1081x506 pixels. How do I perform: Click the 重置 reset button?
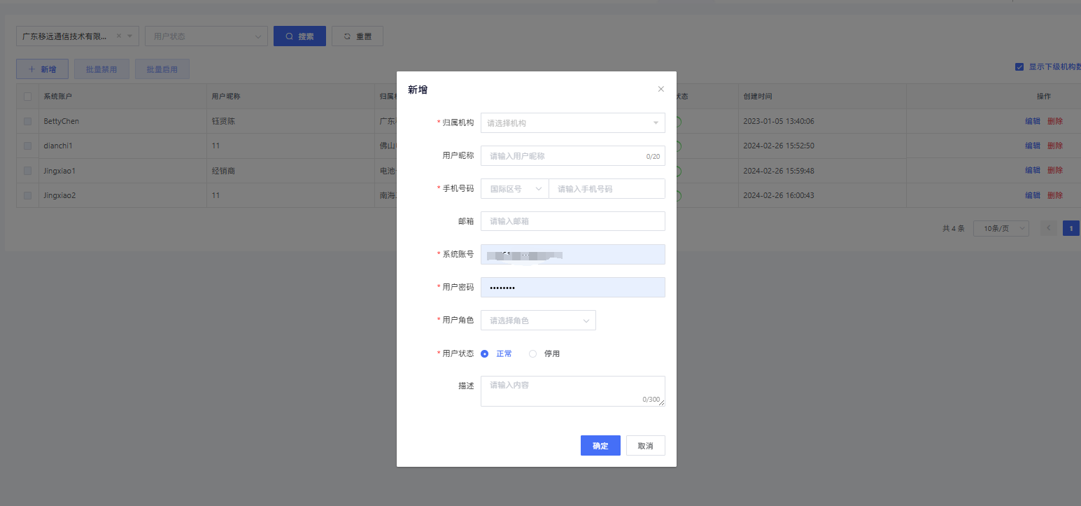click(357, 36)
